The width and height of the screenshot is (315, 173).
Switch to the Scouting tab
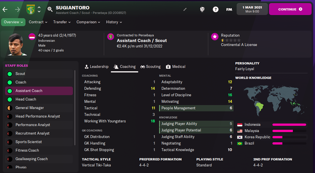pos(151,67)
